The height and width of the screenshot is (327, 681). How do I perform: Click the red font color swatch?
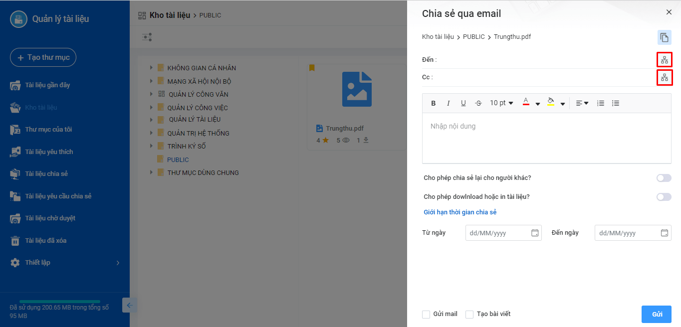pyautogui.click(x=526, y=103)
